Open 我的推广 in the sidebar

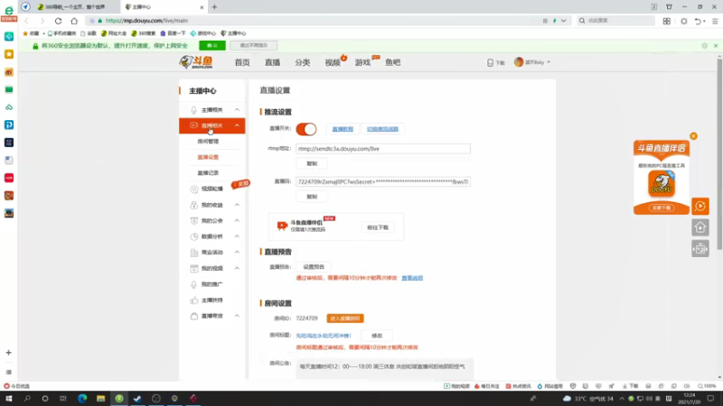(x=212, y=284)
